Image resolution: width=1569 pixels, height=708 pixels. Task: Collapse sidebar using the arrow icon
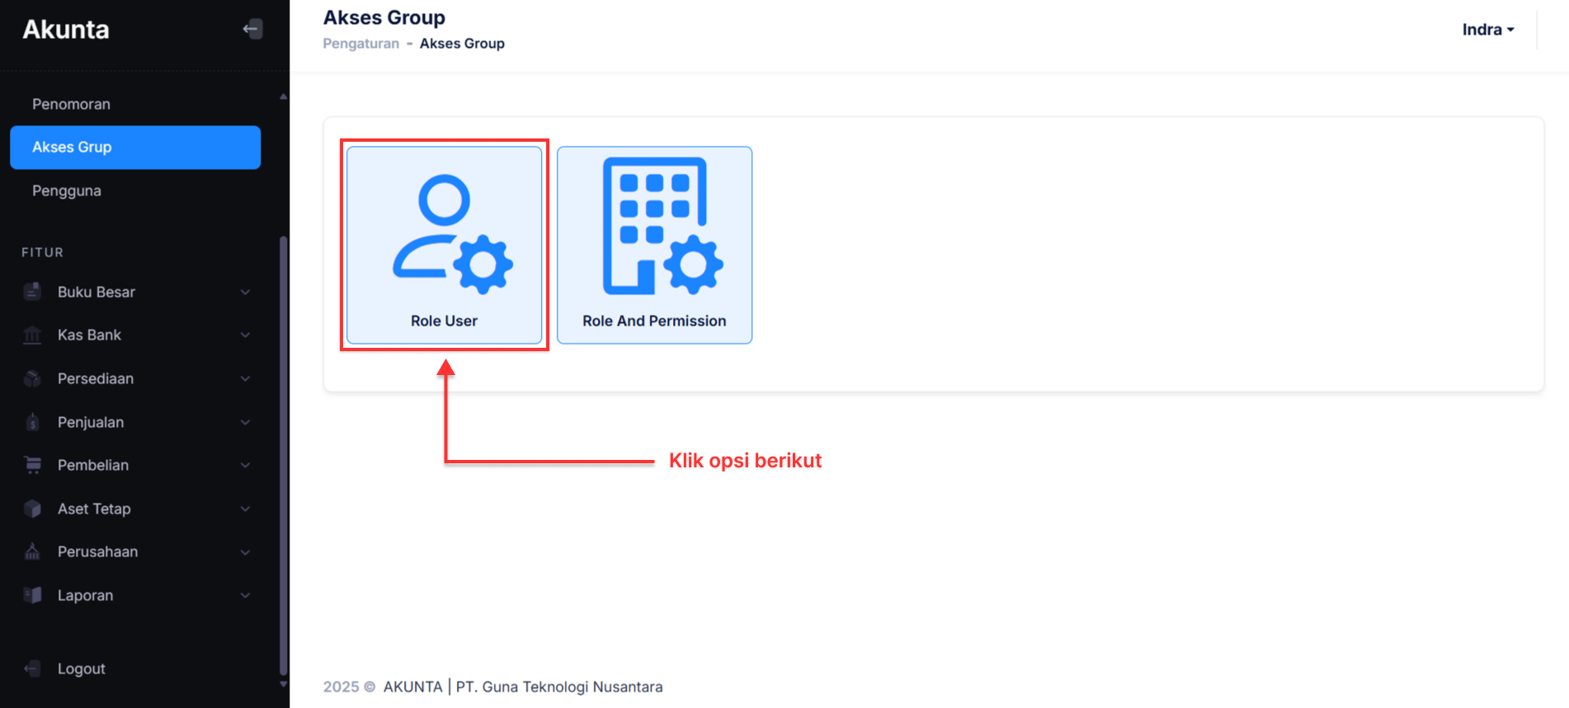252,30
